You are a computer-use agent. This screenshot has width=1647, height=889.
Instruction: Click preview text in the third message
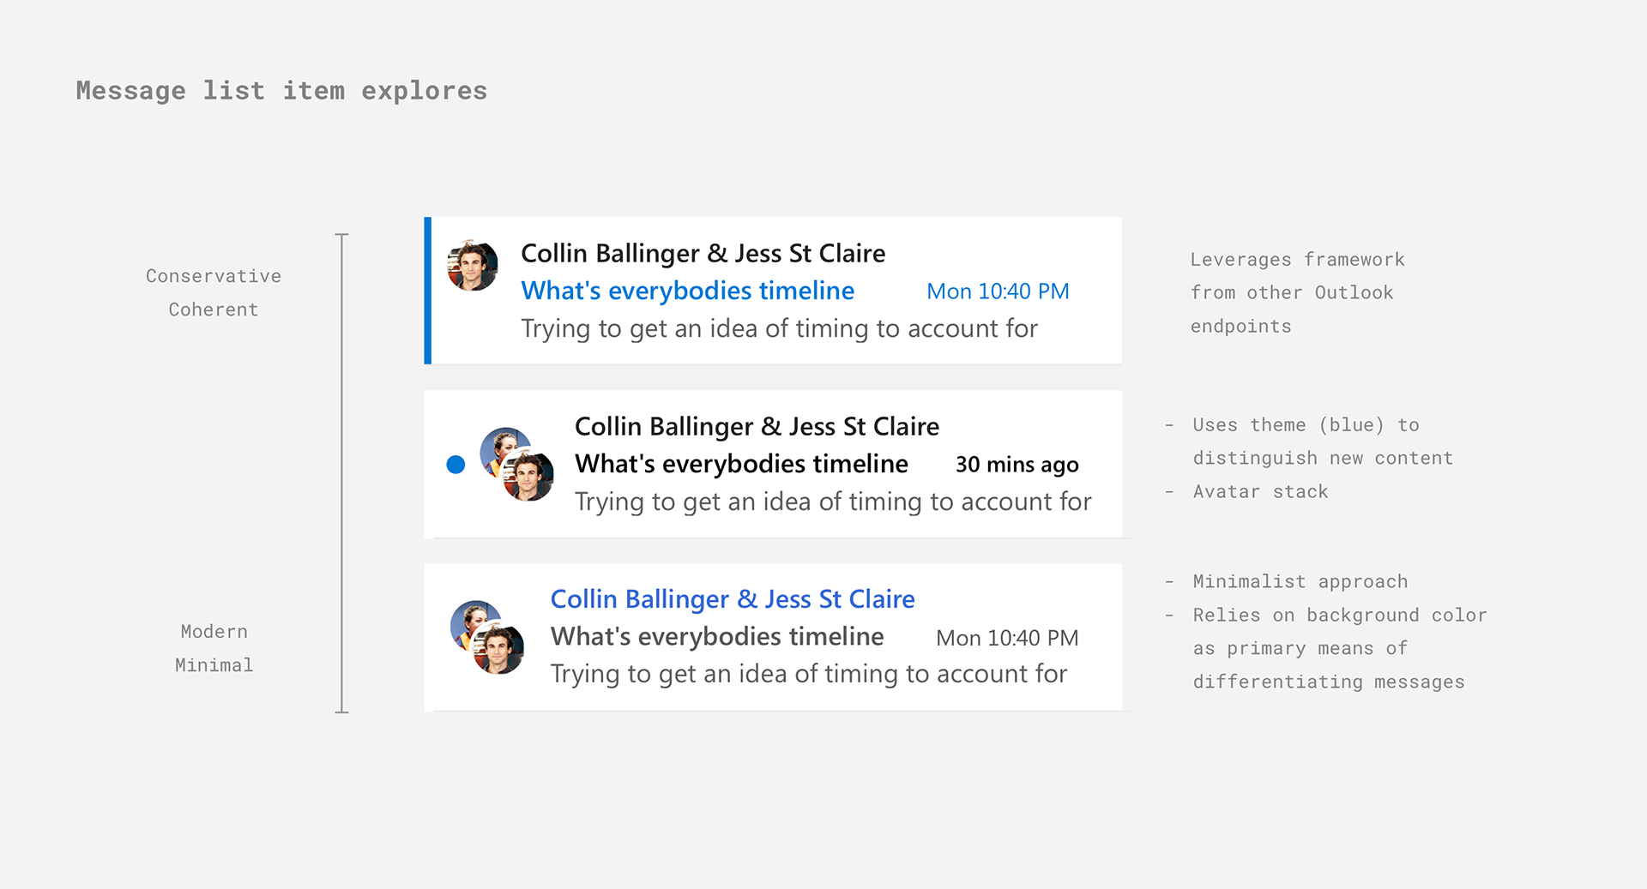(x=808, y=675)
